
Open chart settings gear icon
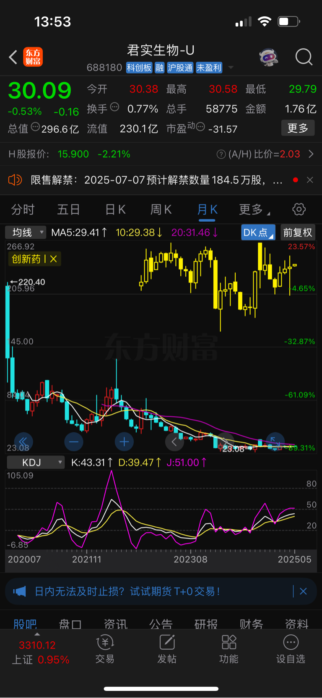click(x=299, y=209)
